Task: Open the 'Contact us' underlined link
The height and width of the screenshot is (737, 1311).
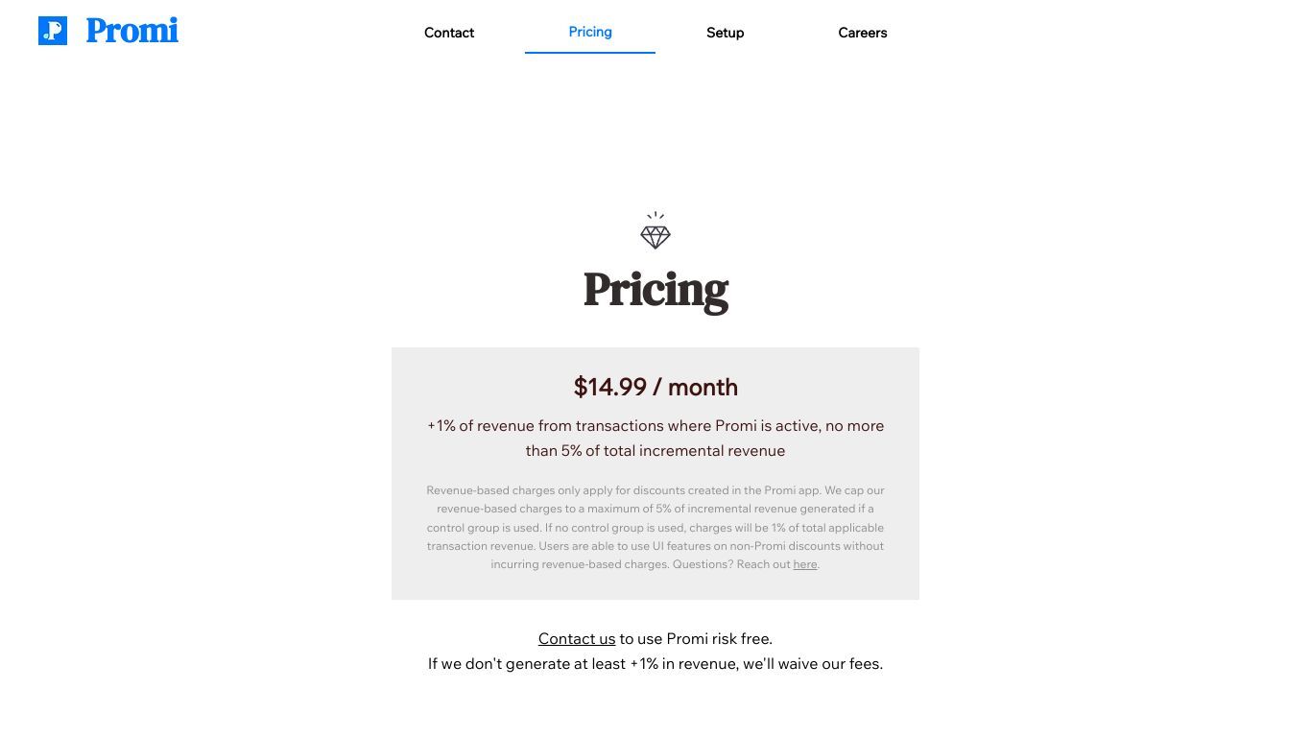Action: click(x=577, y=639)
